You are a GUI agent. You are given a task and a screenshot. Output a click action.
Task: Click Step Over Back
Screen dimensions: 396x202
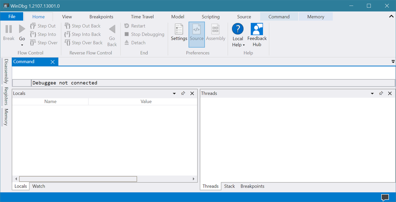tap(83, 43)
